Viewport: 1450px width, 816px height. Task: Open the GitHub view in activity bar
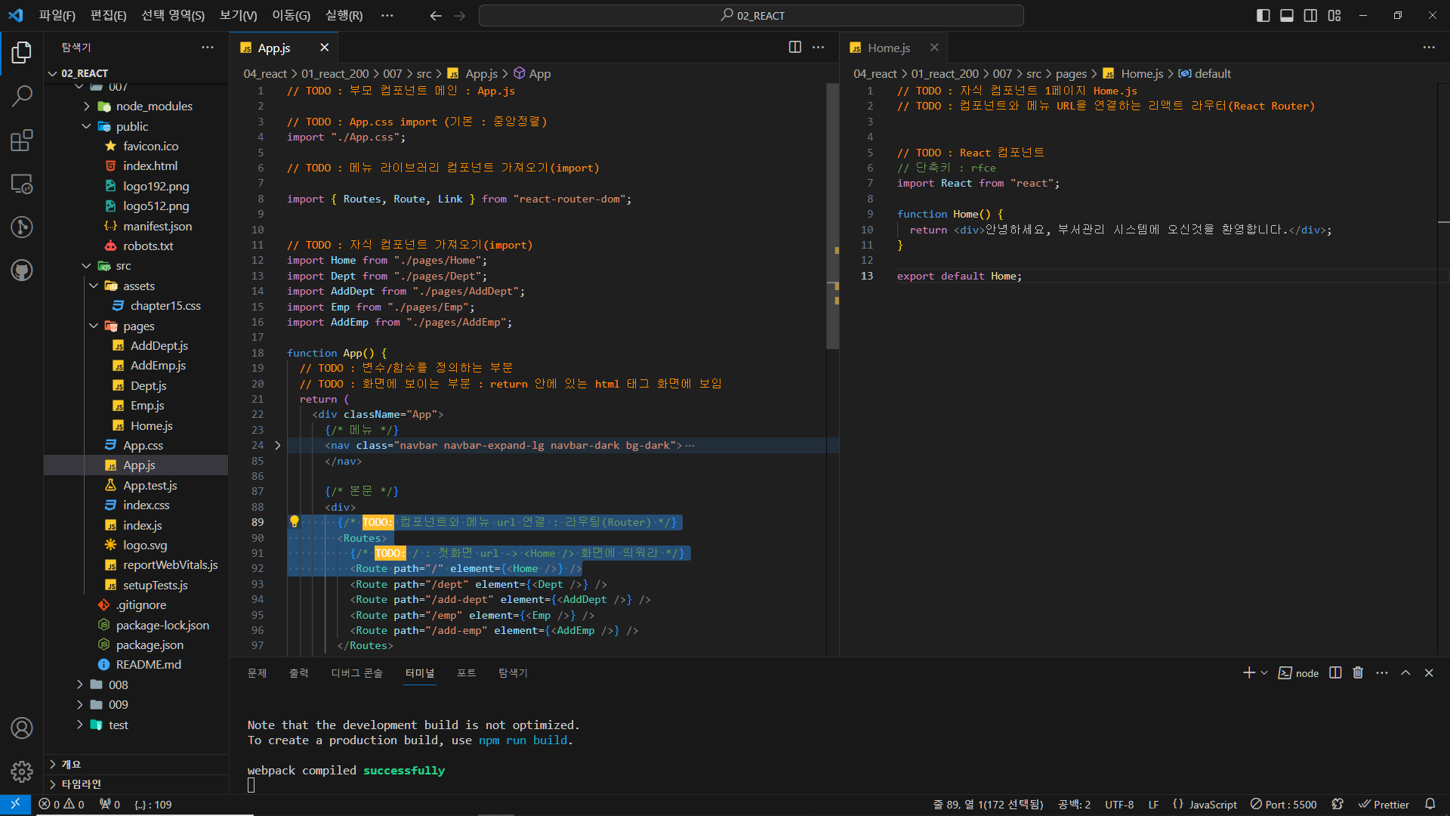coord(22,270)
